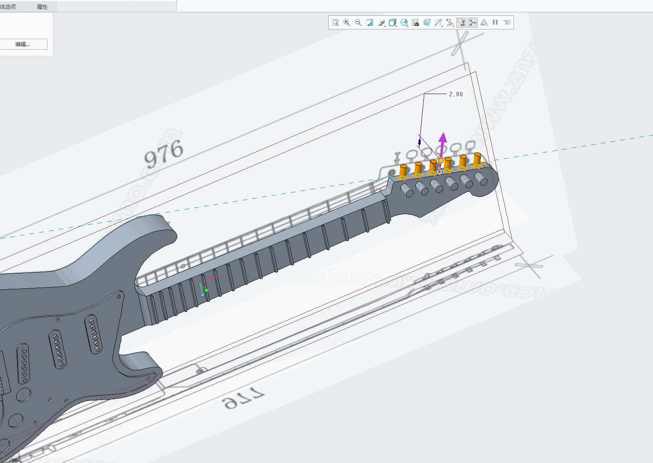Click the yellow circular drag handle
The width and height of the screenshot is (653, 463).
point(441,160)
